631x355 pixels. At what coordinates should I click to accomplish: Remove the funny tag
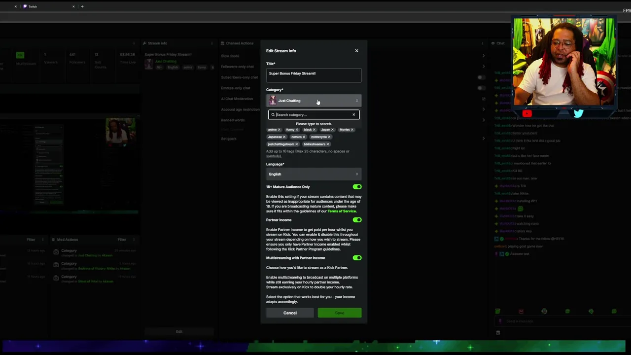click(x=297, y=130)
